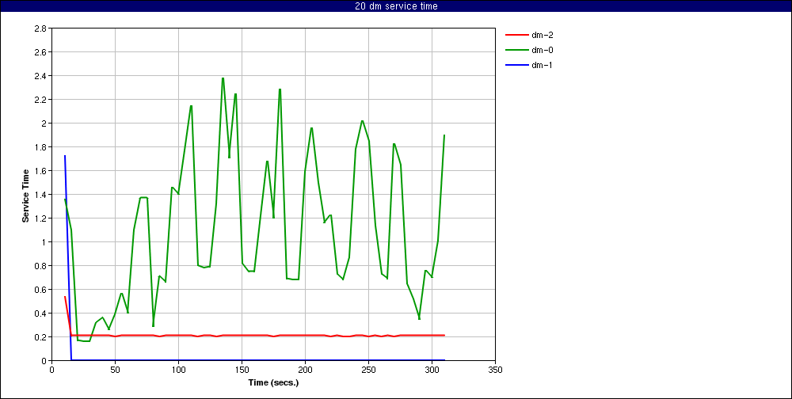Click the highest green dm-0 peak near 2.4

(x=223, y=78)
